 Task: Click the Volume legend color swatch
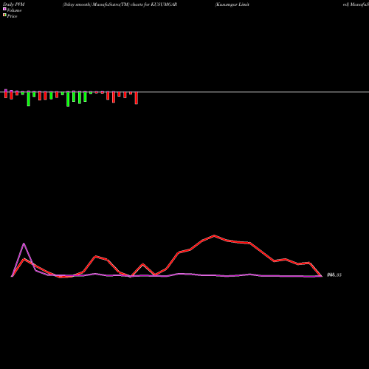click(4, 9)
